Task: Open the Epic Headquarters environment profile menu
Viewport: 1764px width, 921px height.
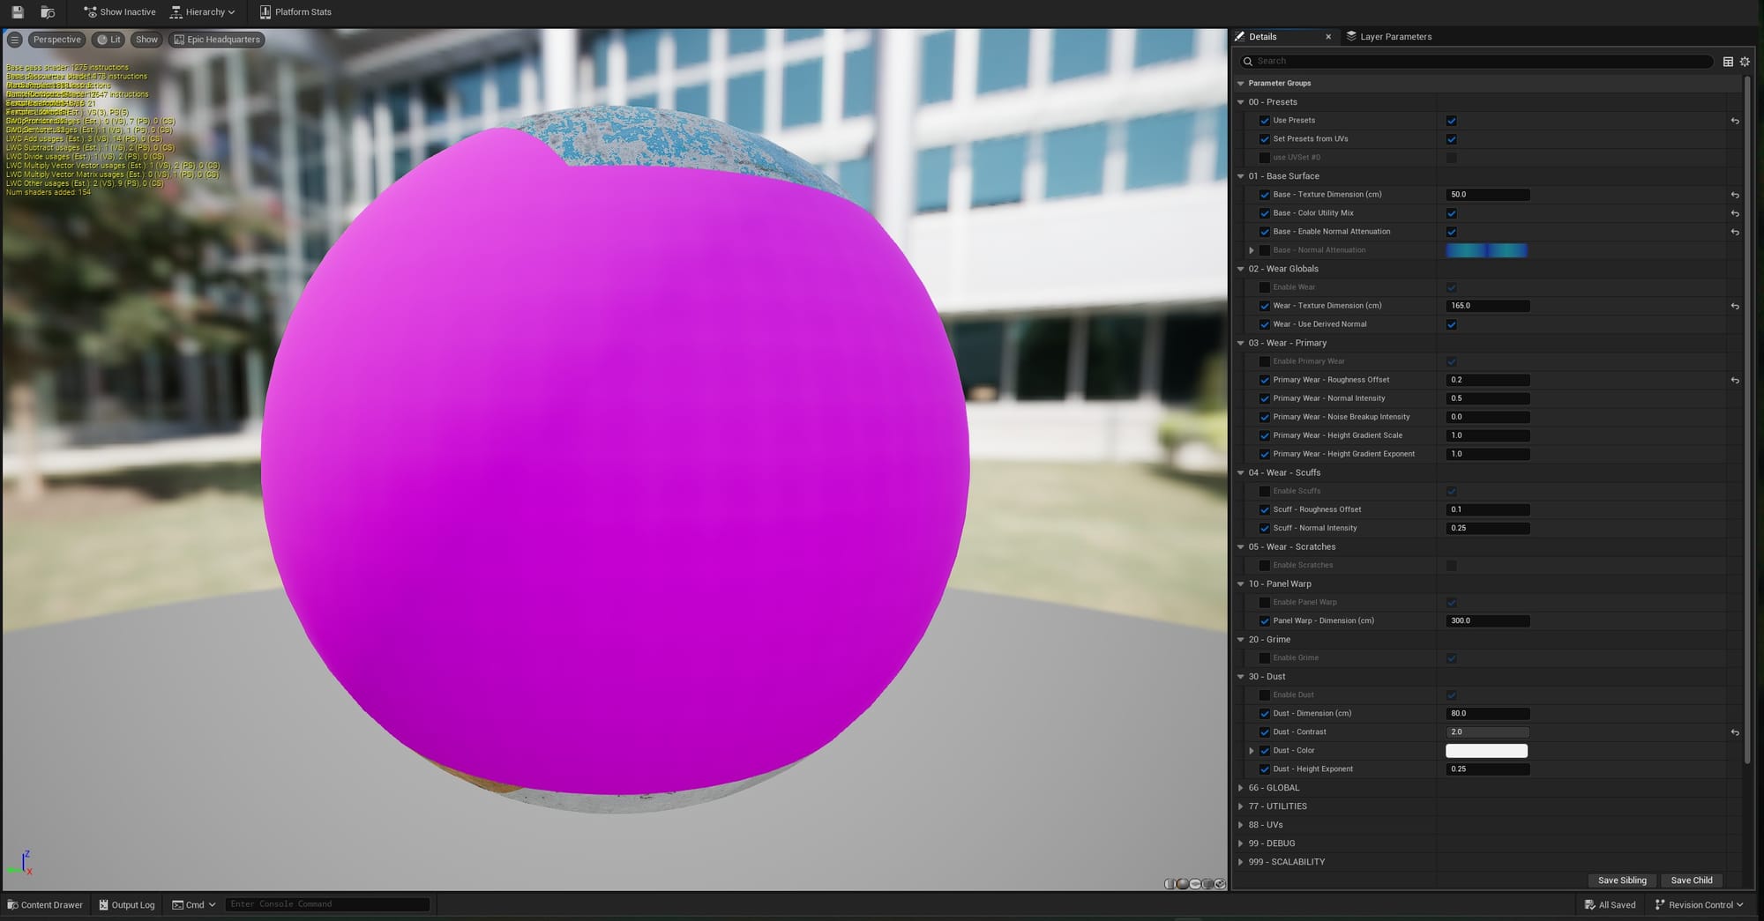Action: point(217,40)
